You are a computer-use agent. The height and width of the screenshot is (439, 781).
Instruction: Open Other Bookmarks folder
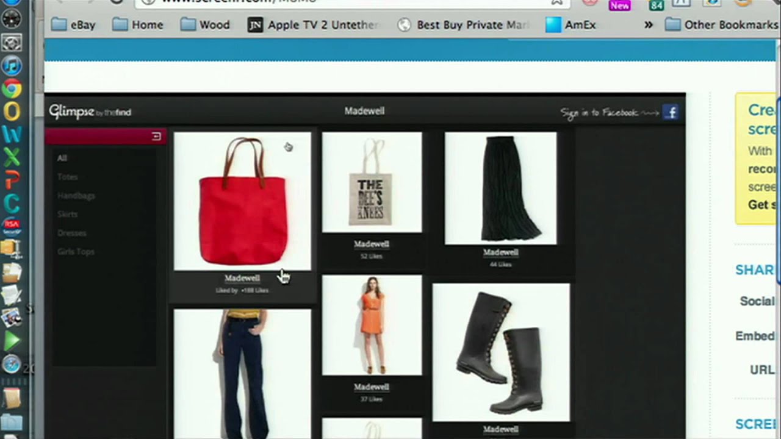721,25
